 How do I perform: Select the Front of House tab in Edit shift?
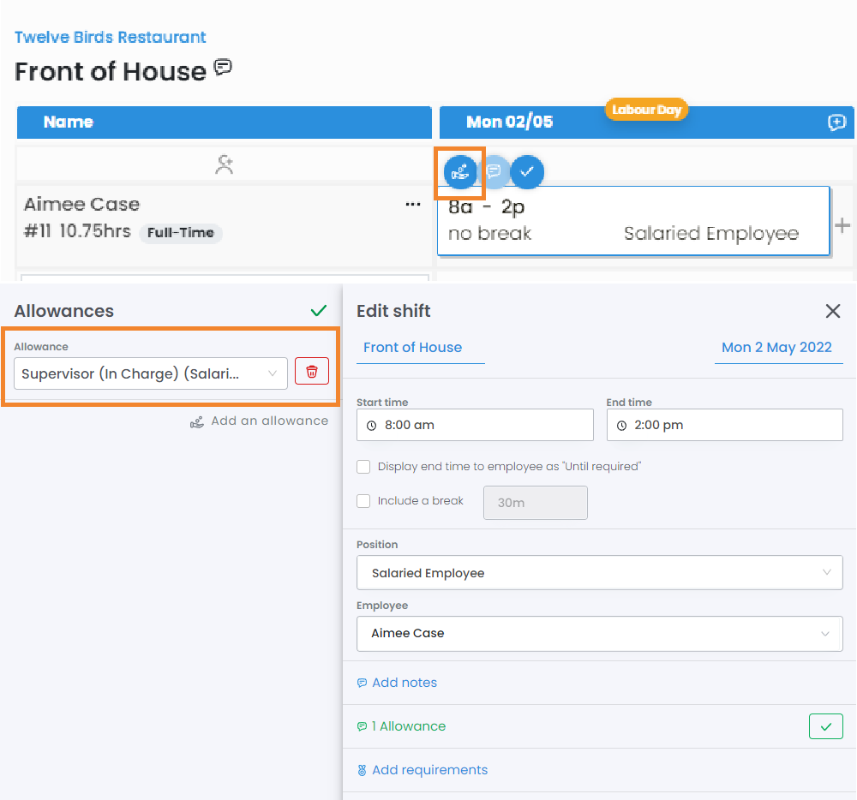point(413,348)
